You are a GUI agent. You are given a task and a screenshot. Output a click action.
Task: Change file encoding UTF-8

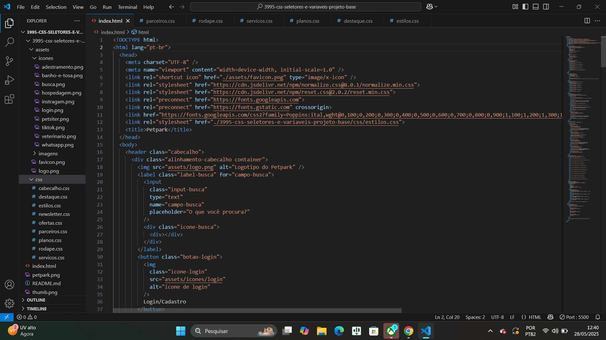point(497,317)
